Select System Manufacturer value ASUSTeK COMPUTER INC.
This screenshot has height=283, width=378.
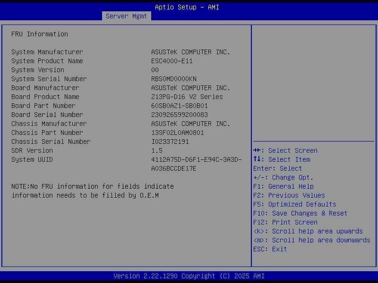191,52
